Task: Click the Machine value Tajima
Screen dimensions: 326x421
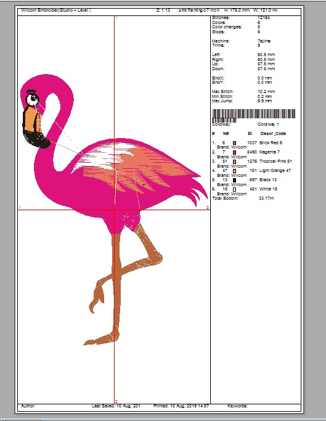Action: click(x=264, y=41)
